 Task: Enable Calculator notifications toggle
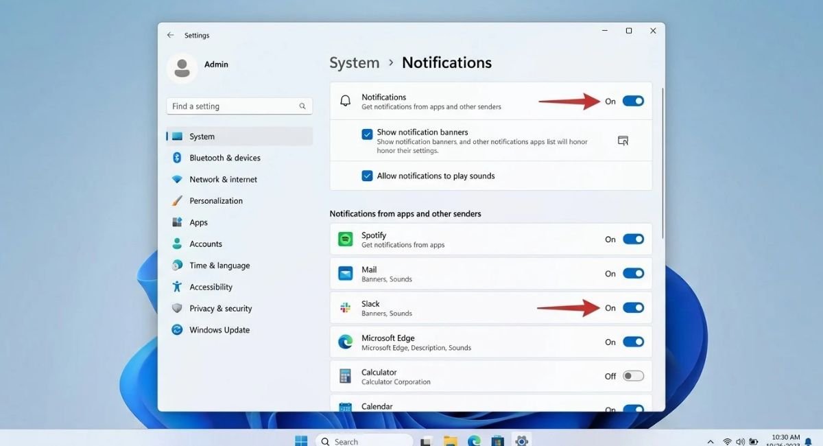[x=633, y=376]
